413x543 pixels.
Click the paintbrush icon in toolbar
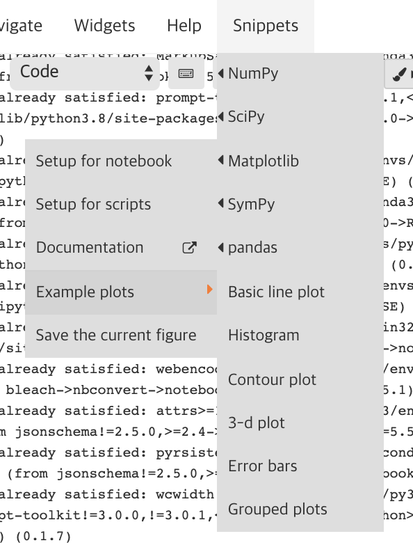click(399, 74)
